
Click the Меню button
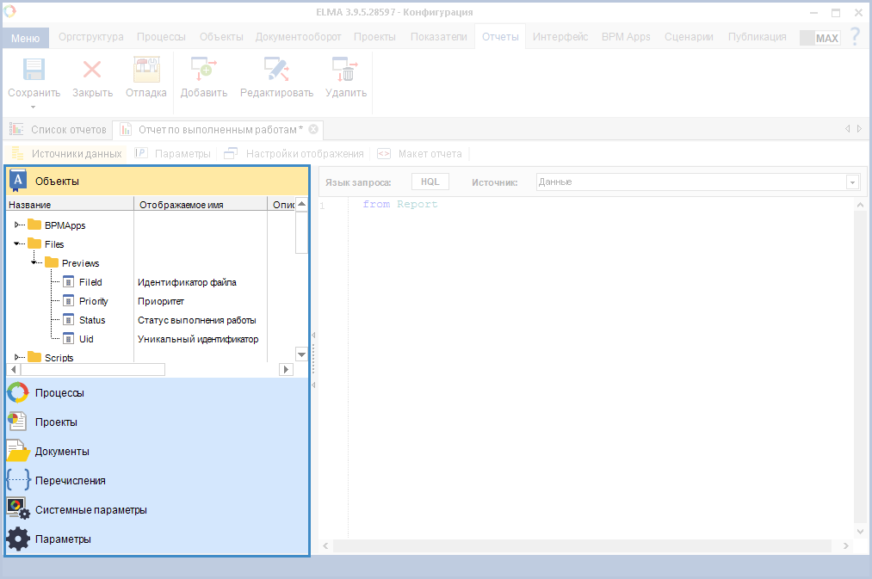coord(26,38)
